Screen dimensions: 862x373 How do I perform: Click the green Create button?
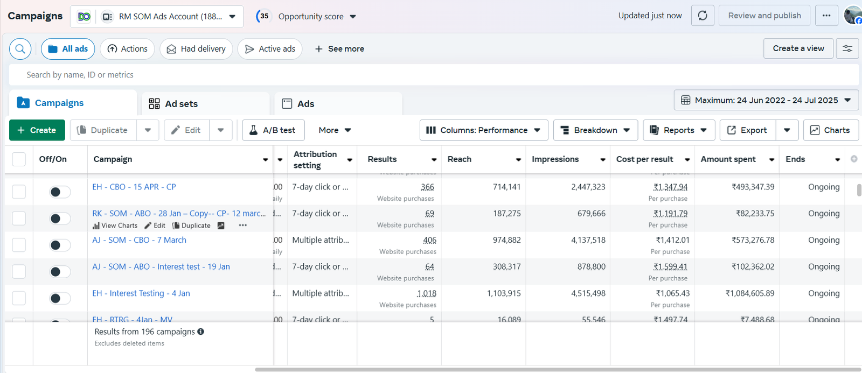click(x=37, y=130)
